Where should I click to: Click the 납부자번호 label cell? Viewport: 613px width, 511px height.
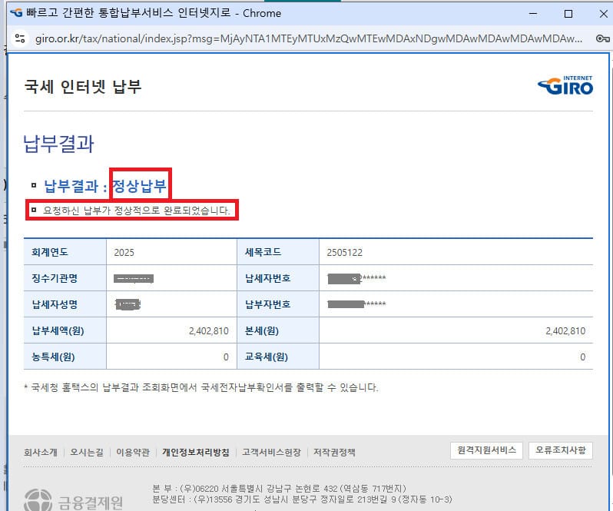(278, 304)
